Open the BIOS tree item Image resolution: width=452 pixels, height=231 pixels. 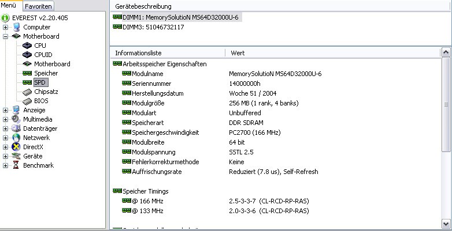(x=41, y=101)
